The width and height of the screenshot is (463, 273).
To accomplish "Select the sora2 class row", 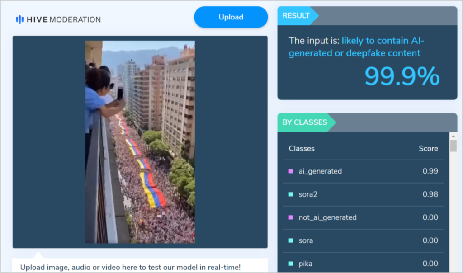I will [363, 194].
